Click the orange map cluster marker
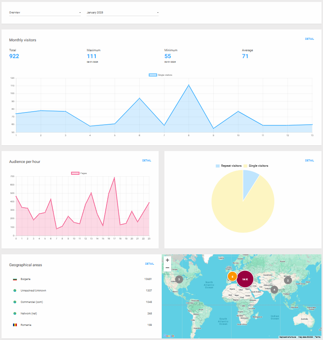The height and width of the screenshot is (340, 323). pyautogui.click(x=232, y=276)
